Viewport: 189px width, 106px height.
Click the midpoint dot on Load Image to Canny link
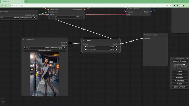[75, 43]
